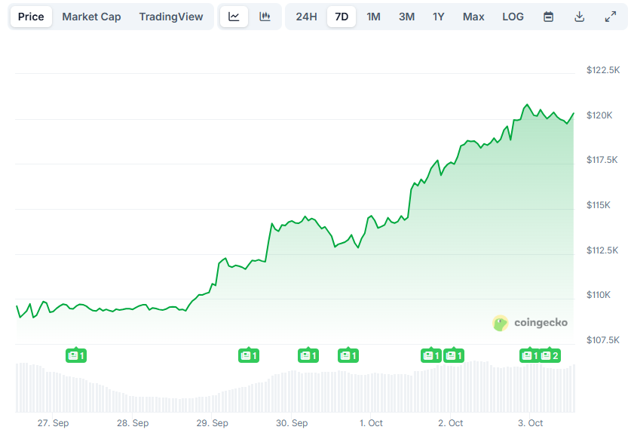The height and width of the screenshot is (439, 631).
Task: Select the 24H time range
Action: pyautogui.click(x=306, y=17)
